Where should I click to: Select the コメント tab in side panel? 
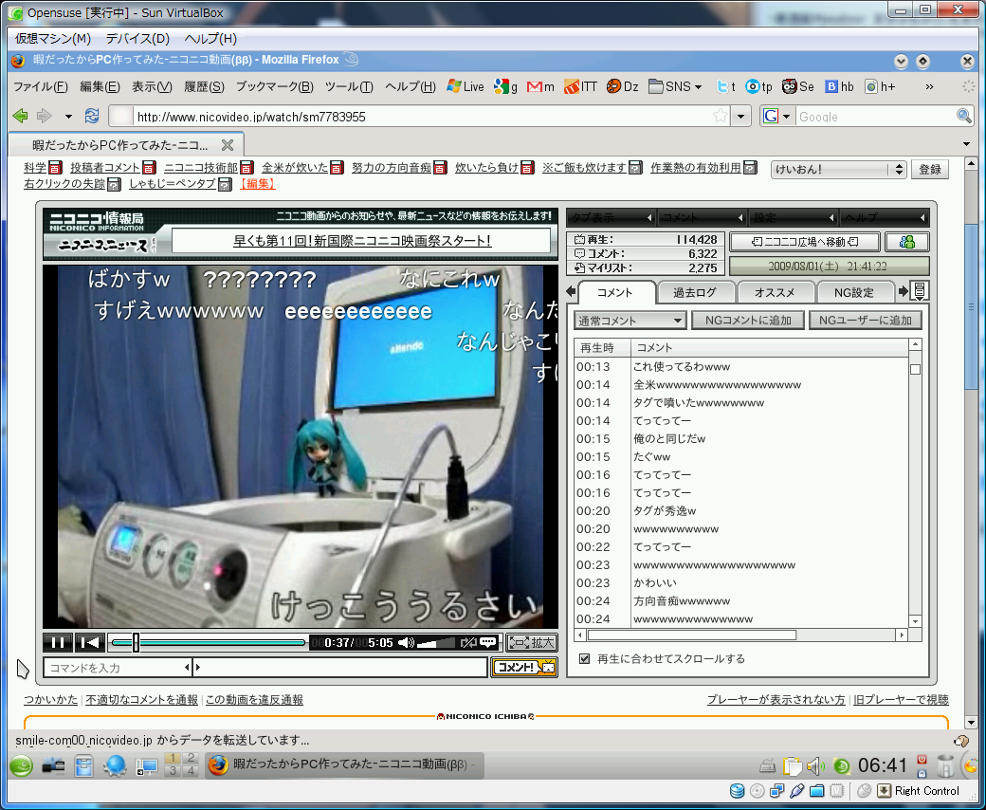coord(615,292)
